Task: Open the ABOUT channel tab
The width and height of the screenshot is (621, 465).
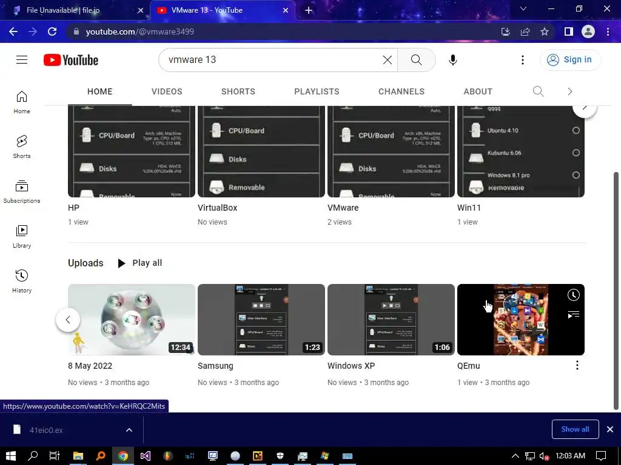Action: coord(478,91)
